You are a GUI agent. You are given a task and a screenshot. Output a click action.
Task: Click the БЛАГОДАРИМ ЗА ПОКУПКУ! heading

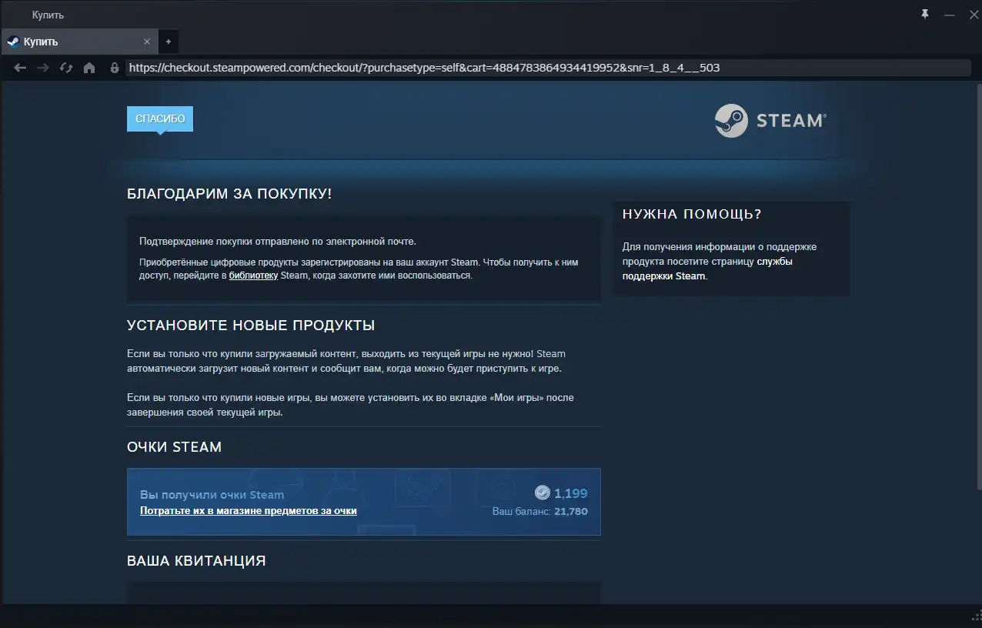pos(229,194)
